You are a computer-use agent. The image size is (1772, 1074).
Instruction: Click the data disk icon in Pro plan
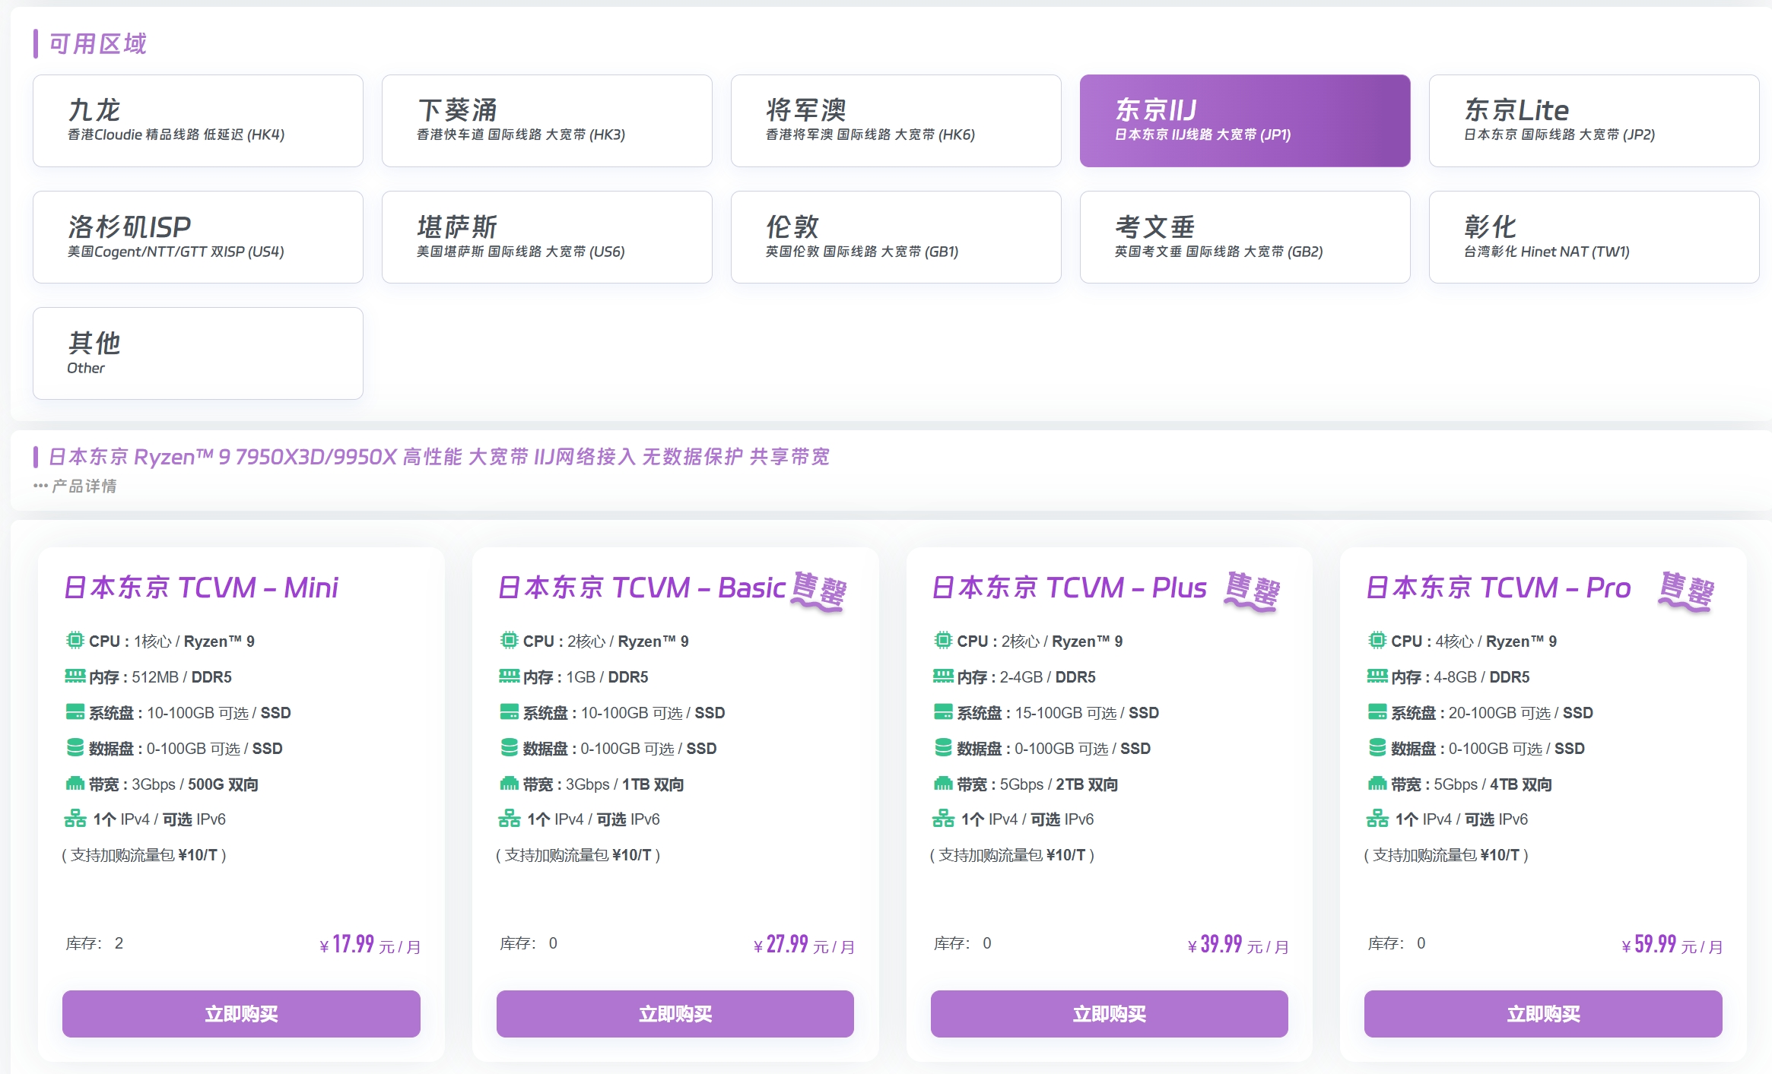tap(1377, 747)
